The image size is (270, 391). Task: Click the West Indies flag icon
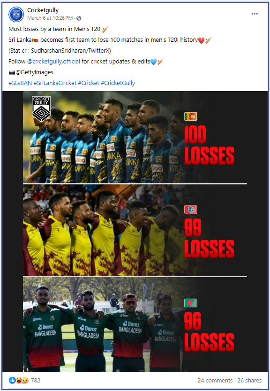point(191,210)
